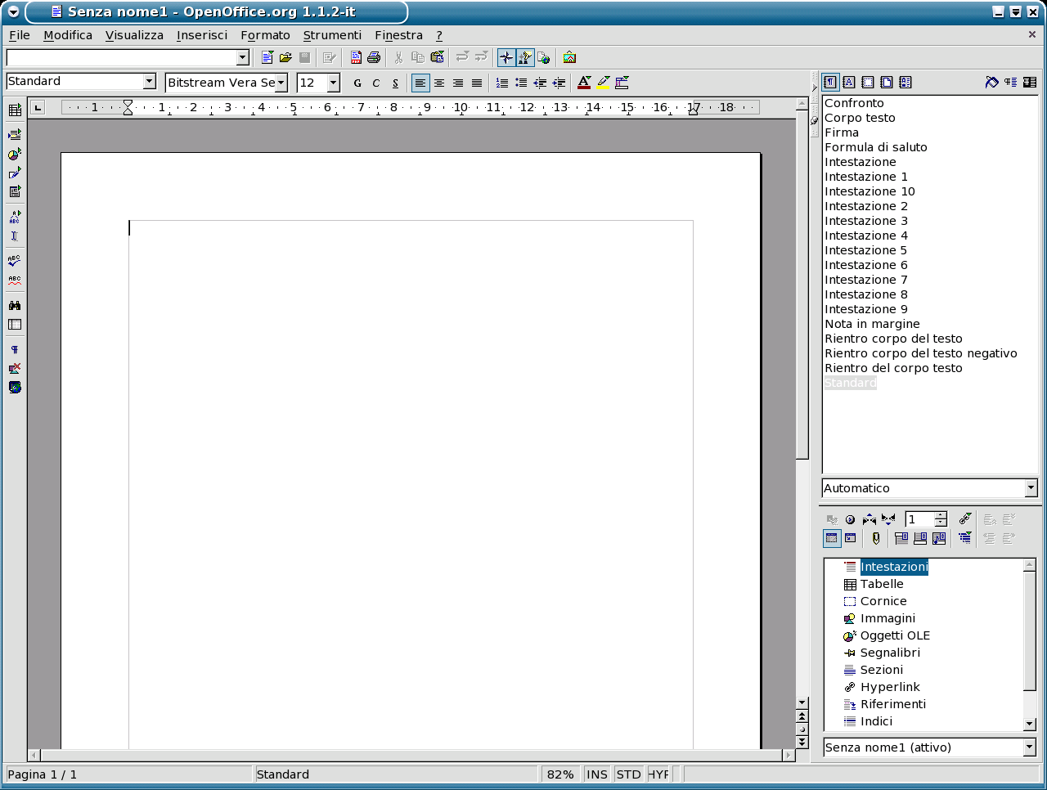Select the Corpo testo style
This screenshot has height=790, width=1047.
click(860, 118)
